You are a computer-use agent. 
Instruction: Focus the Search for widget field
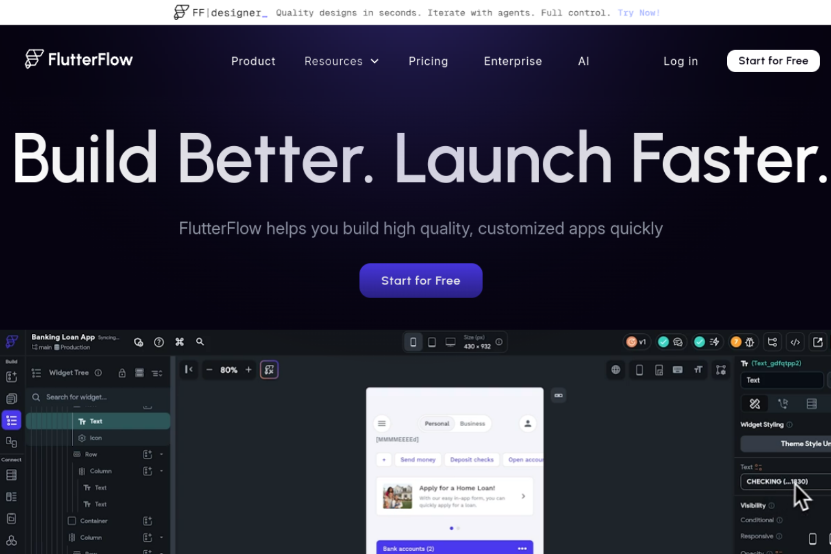[x=98, y=397]
